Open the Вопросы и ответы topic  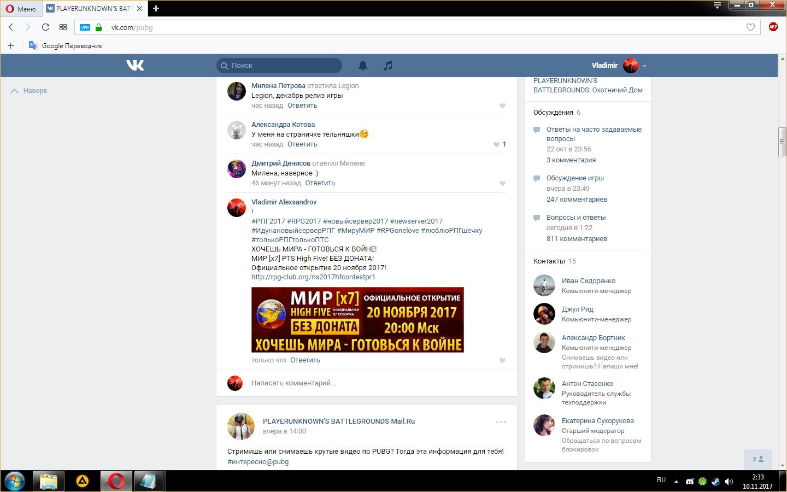[576, 218]
